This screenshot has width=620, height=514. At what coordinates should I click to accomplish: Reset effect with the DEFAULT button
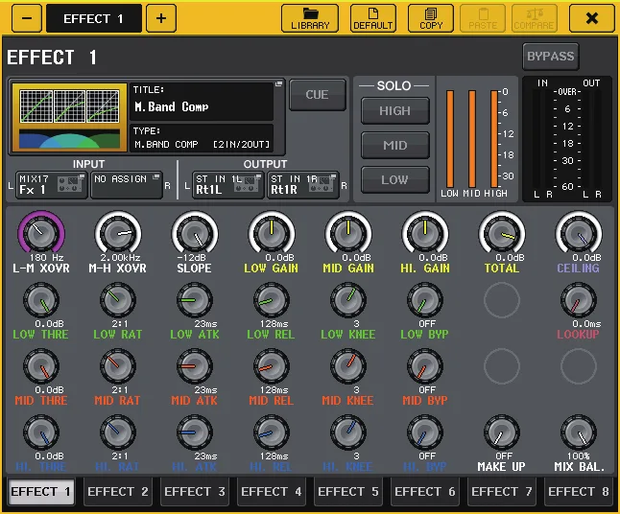click(x=372, y=18)
